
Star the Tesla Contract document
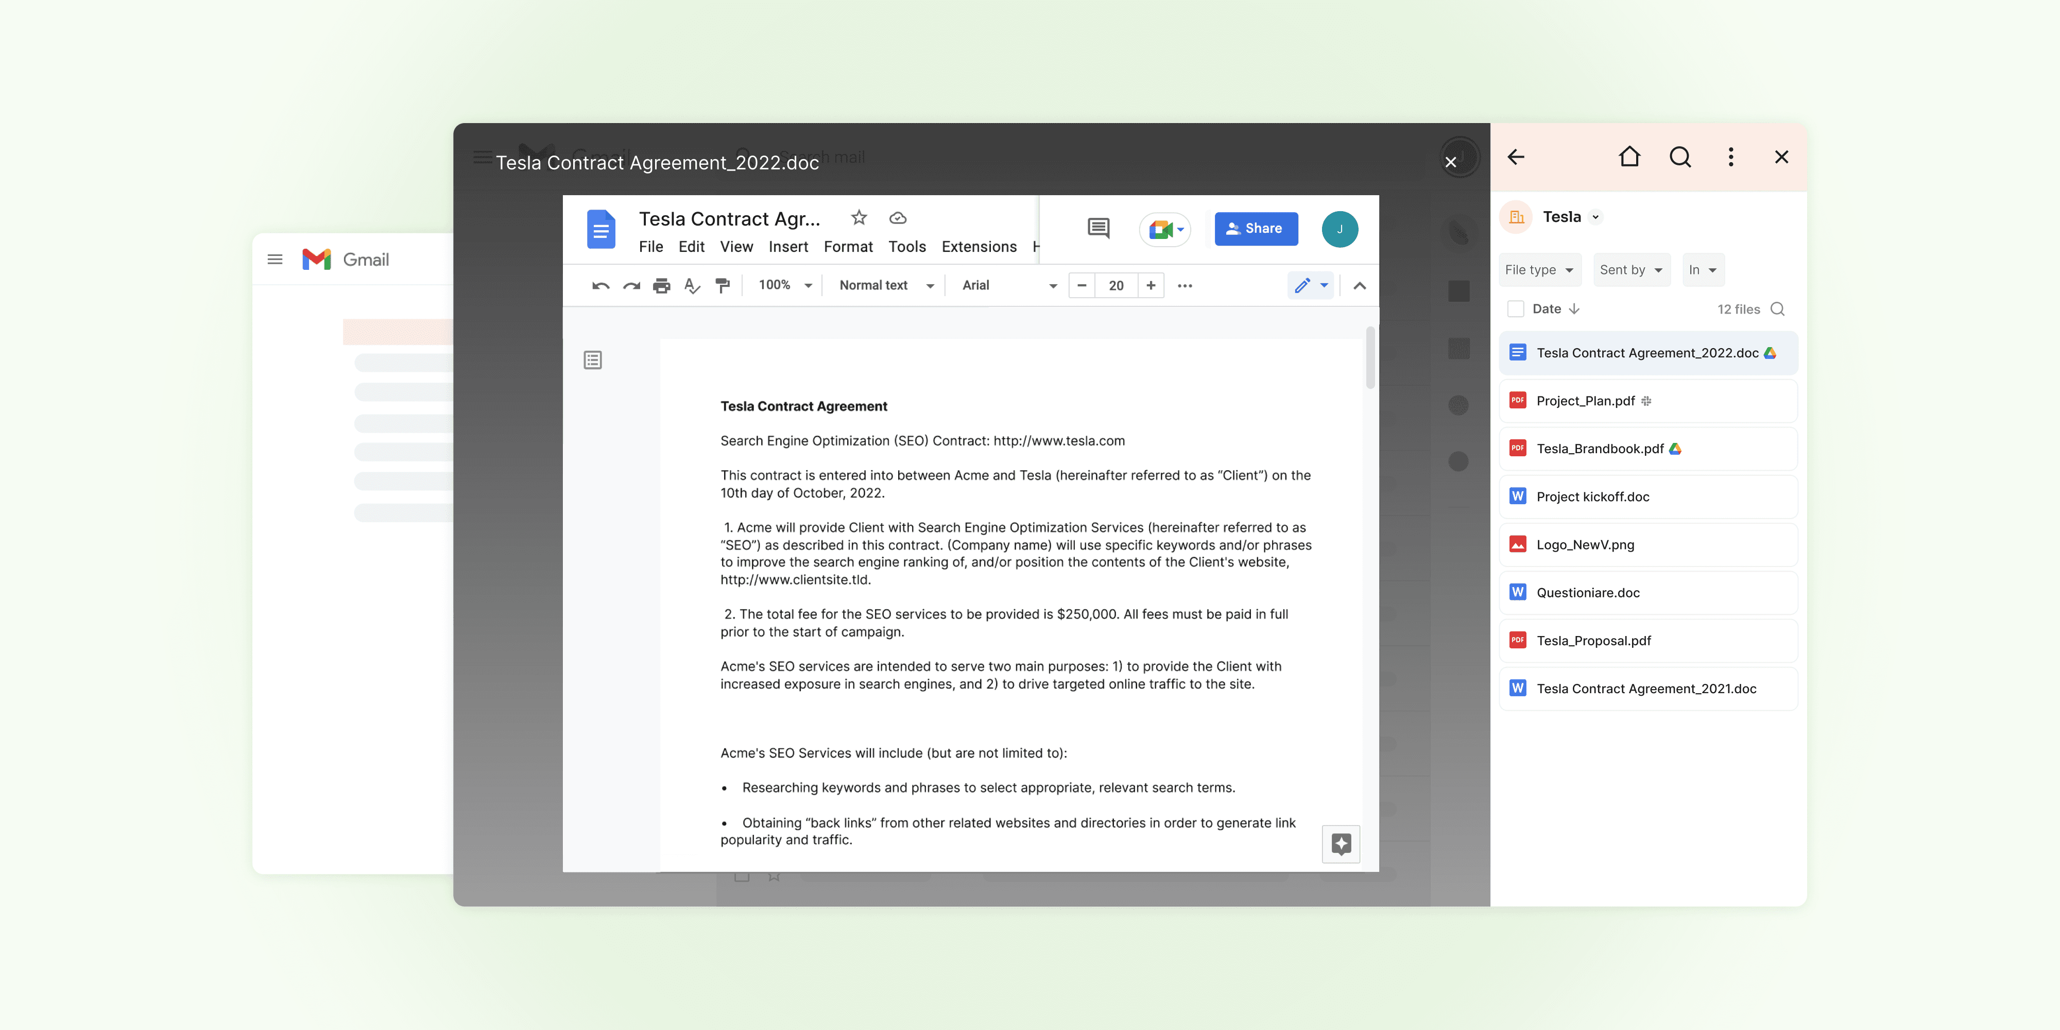859,217
